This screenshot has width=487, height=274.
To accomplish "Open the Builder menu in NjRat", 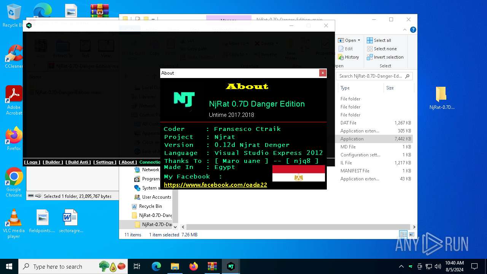I will tap(53, 162).
